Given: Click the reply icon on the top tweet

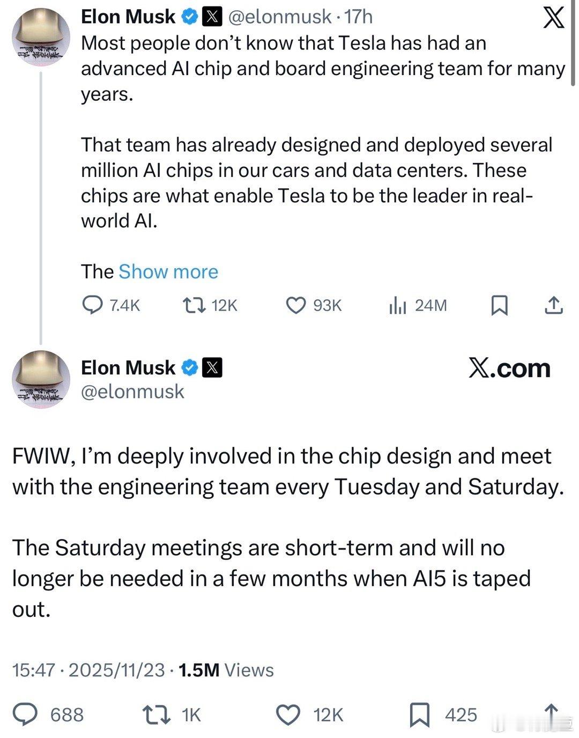Looking at the screenshot, I should click(x=93, y=305).
